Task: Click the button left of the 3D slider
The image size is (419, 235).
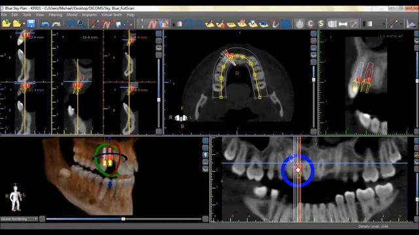Action: (42, 219)
